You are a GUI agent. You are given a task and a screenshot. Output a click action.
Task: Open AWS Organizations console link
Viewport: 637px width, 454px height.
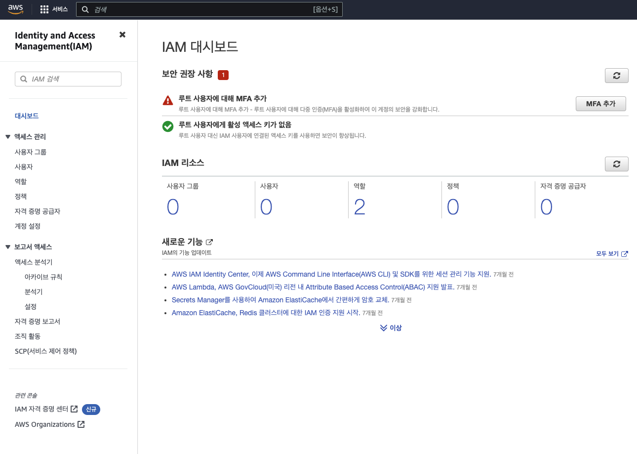tap(45, 424)
